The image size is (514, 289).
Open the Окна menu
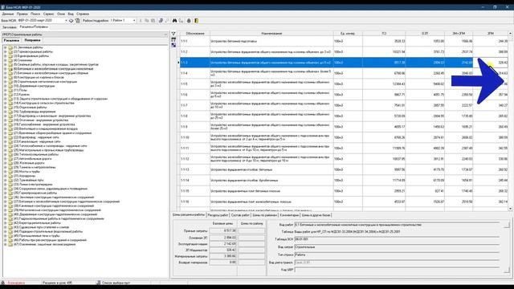coord(61,14)
